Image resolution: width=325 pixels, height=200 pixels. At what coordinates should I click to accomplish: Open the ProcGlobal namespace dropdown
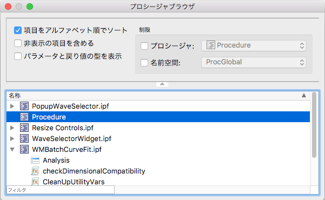[254, 62]
